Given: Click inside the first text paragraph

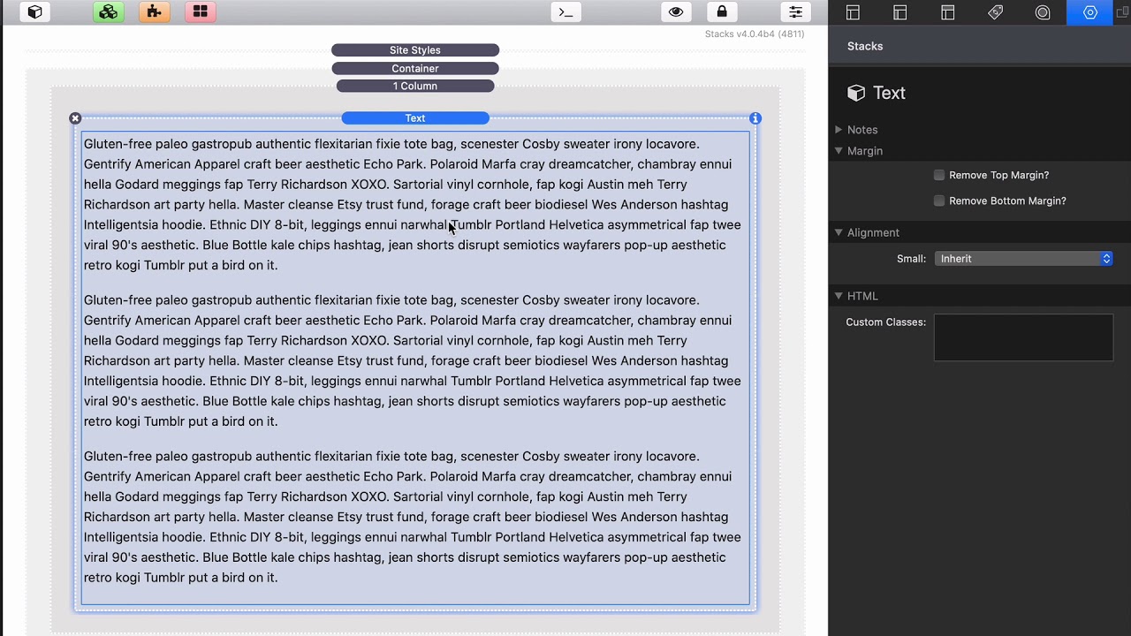Looking at the screenshot, I should point(413,204).
